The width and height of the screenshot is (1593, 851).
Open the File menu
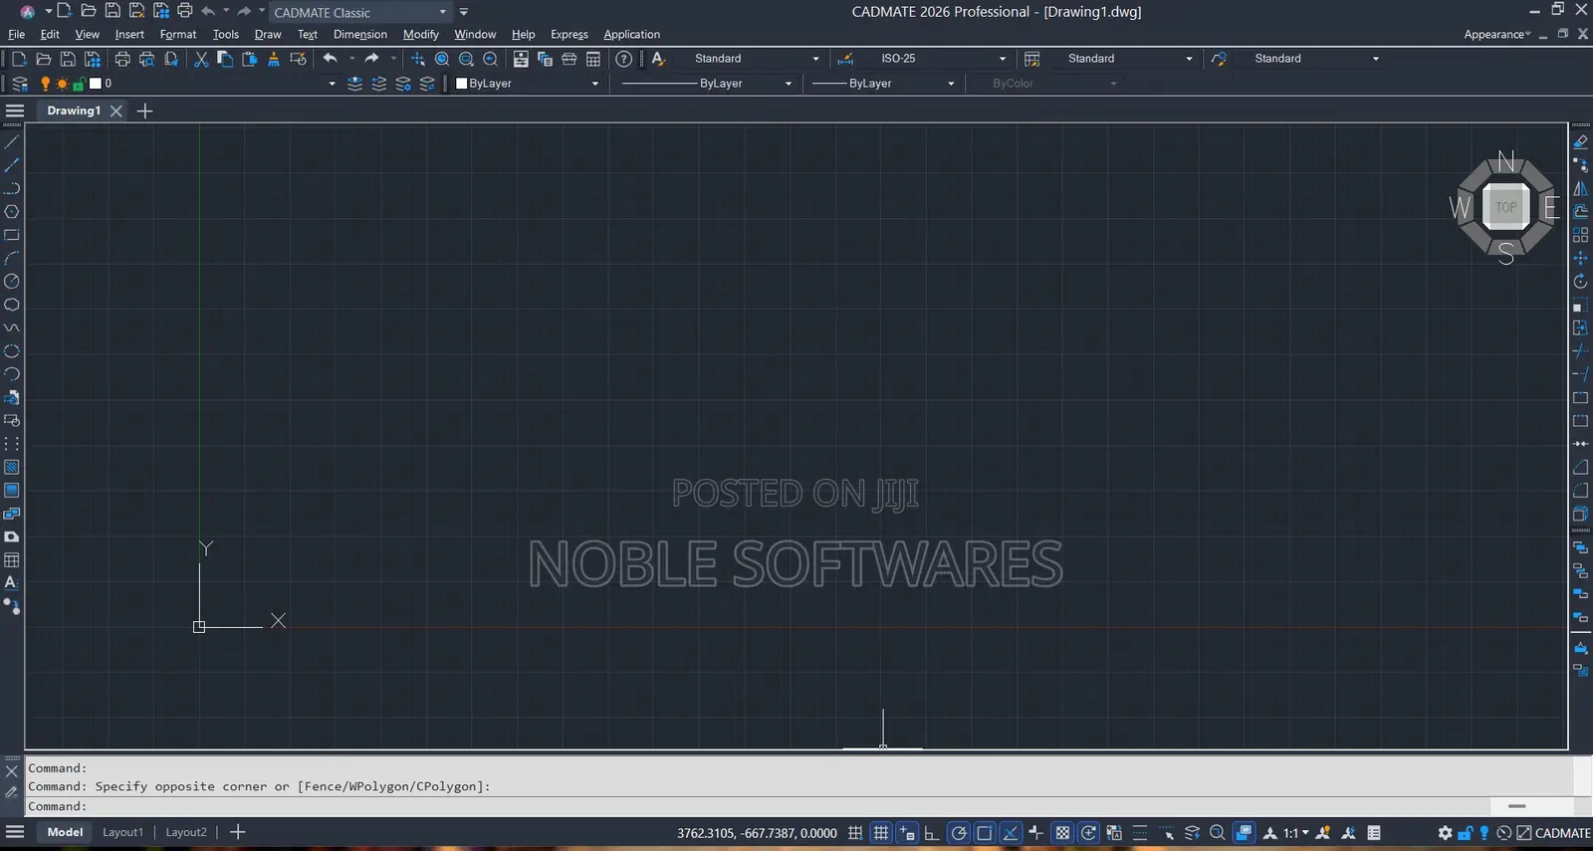(x=16, y=34)
